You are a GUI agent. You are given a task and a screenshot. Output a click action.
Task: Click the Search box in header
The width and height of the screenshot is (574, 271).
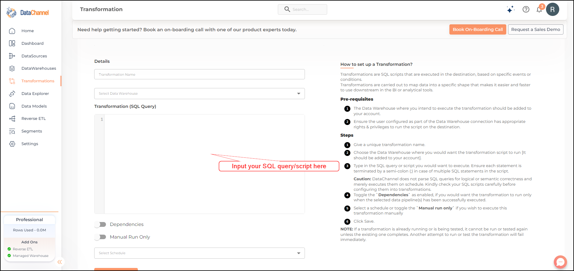(x=302, y=9)
